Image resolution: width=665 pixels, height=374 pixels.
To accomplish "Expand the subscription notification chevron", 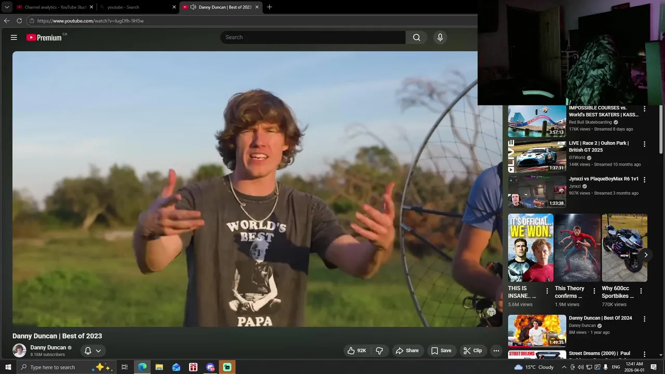I will (x=98, y=351).
